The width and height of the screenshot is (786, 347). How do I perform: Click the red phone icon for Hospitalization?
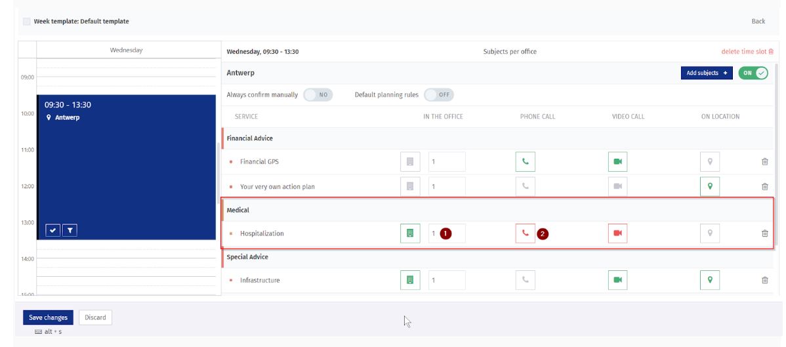tap(526, 233)
